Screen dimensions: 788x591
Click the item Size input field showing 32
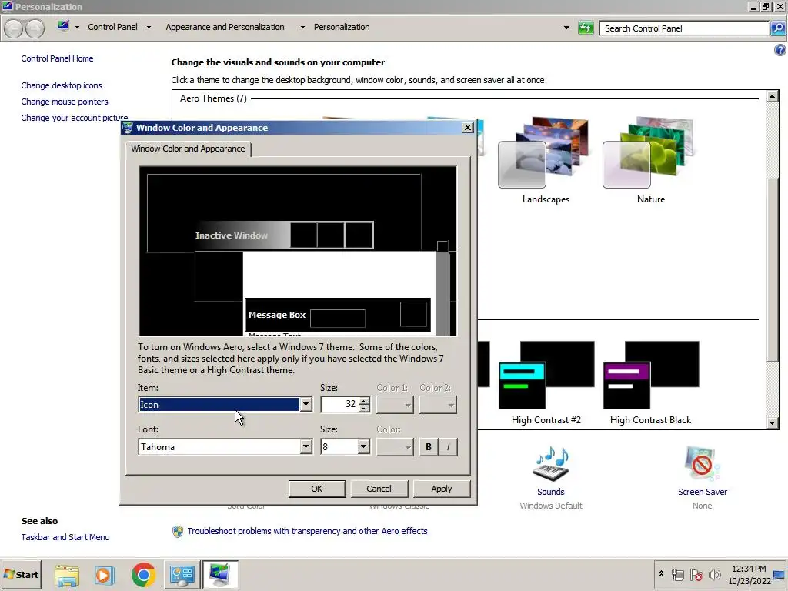pyautogui.click(x=339, y=405)
